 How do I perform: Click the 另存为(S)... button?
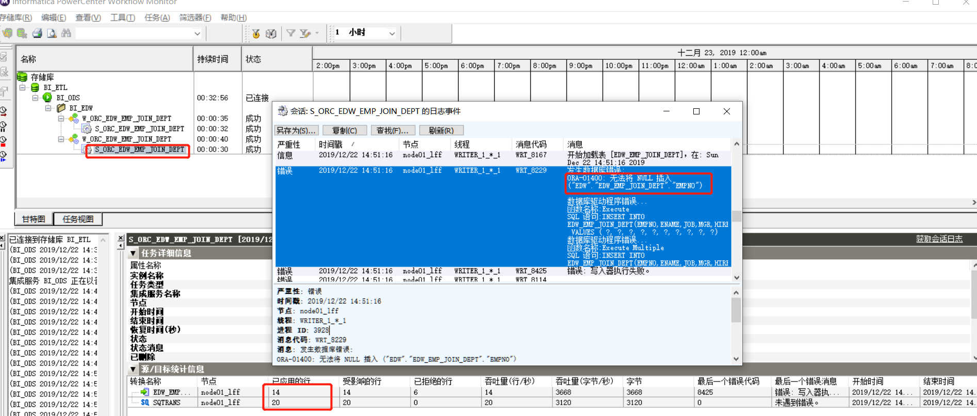pyautogui.click(x=297, y=130)
